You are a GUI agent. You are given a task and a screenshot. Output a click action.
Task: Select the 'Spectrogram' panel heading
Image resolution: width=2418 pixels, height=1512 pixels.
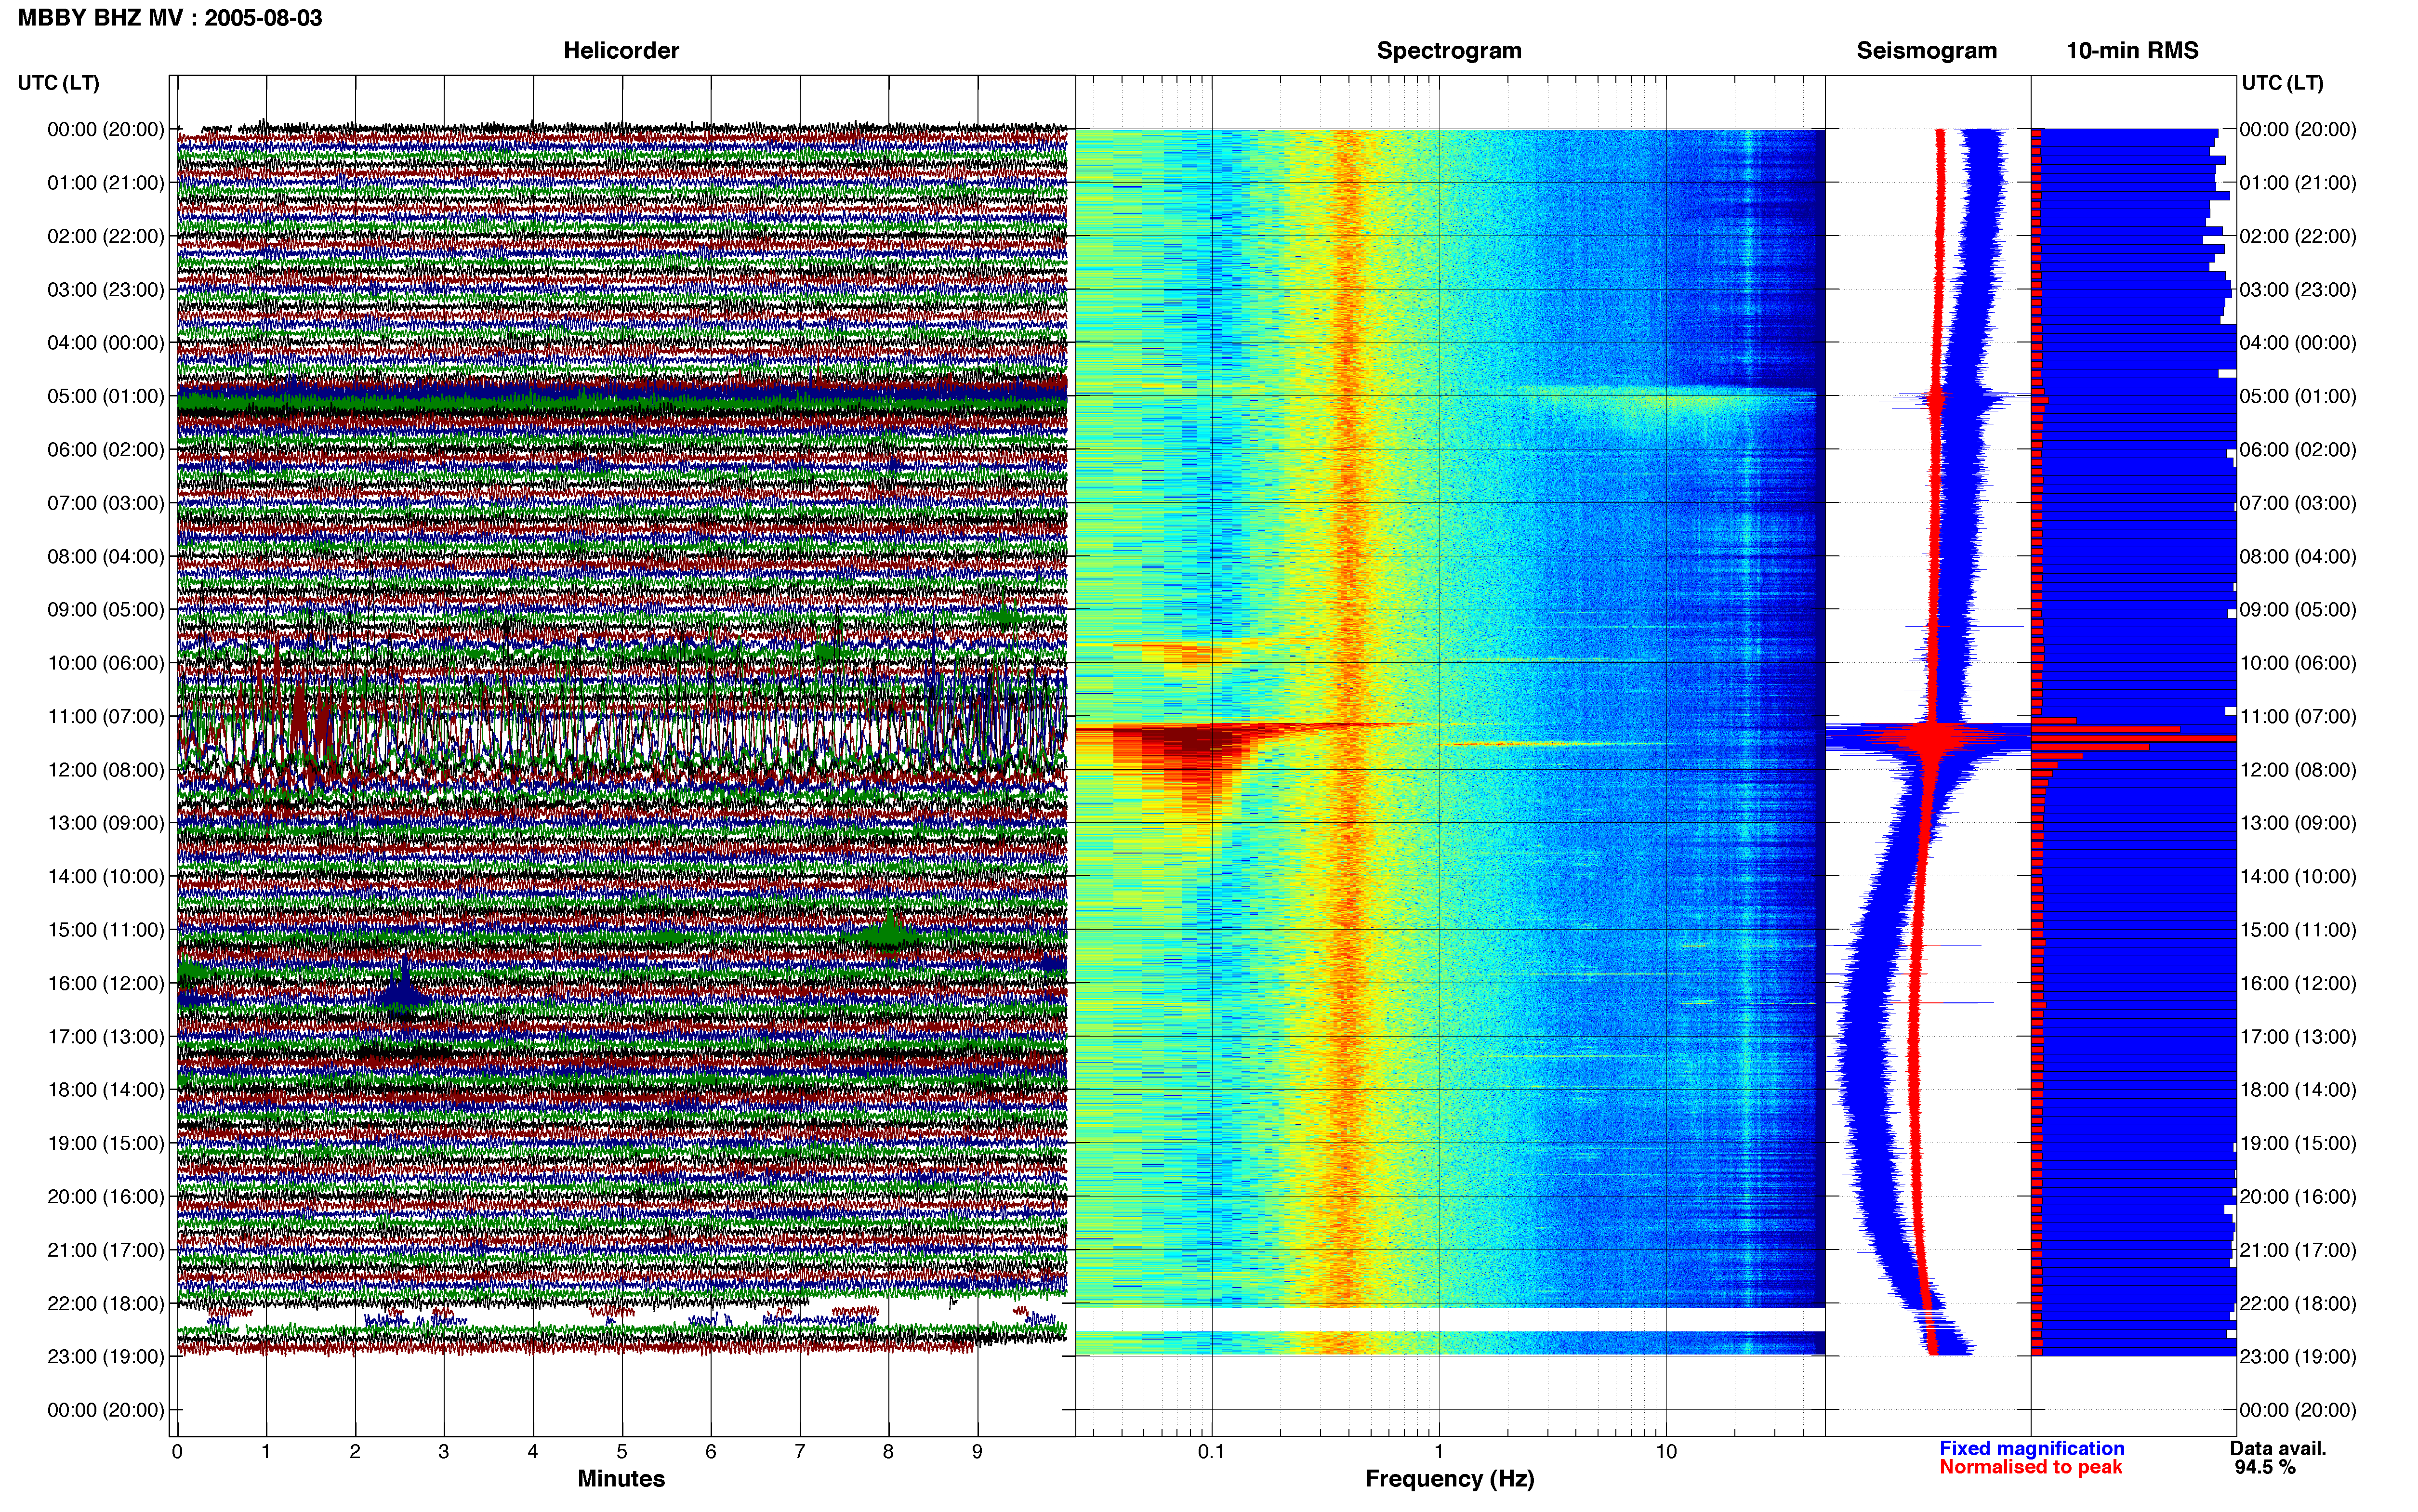coord(1449,51)
